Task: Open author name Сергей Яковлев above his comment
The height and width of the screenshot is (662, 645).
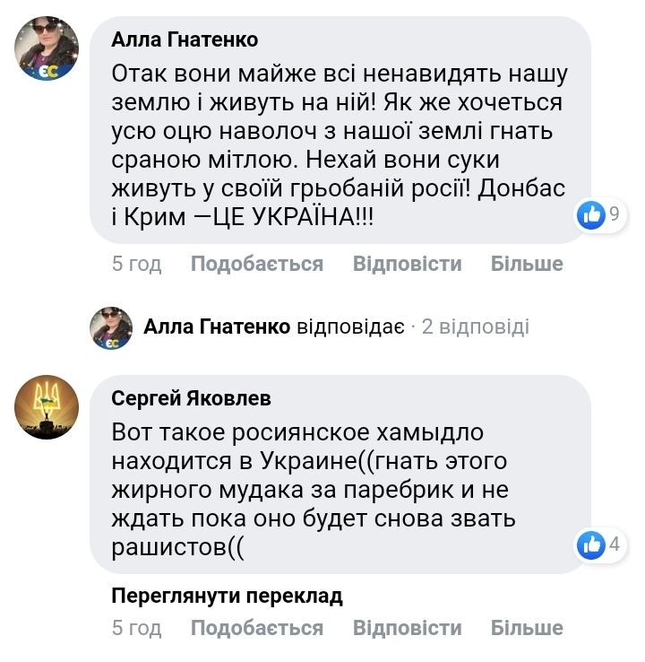Action: [x=191, y=398]
